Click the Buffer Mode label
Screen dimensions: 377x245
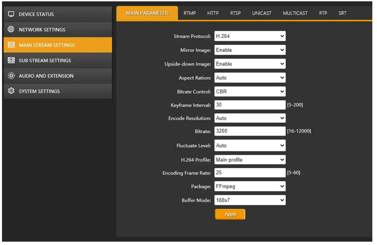point(196,200)
